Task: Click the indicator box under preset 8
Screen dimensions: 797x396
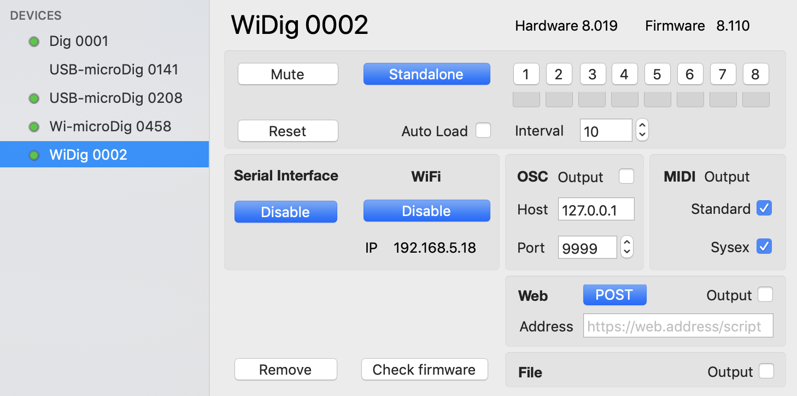Action: coord(756,99)
